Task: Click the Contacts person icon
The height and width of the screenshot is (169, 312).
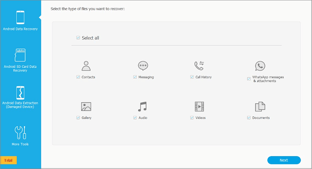Action: [86, 66]
